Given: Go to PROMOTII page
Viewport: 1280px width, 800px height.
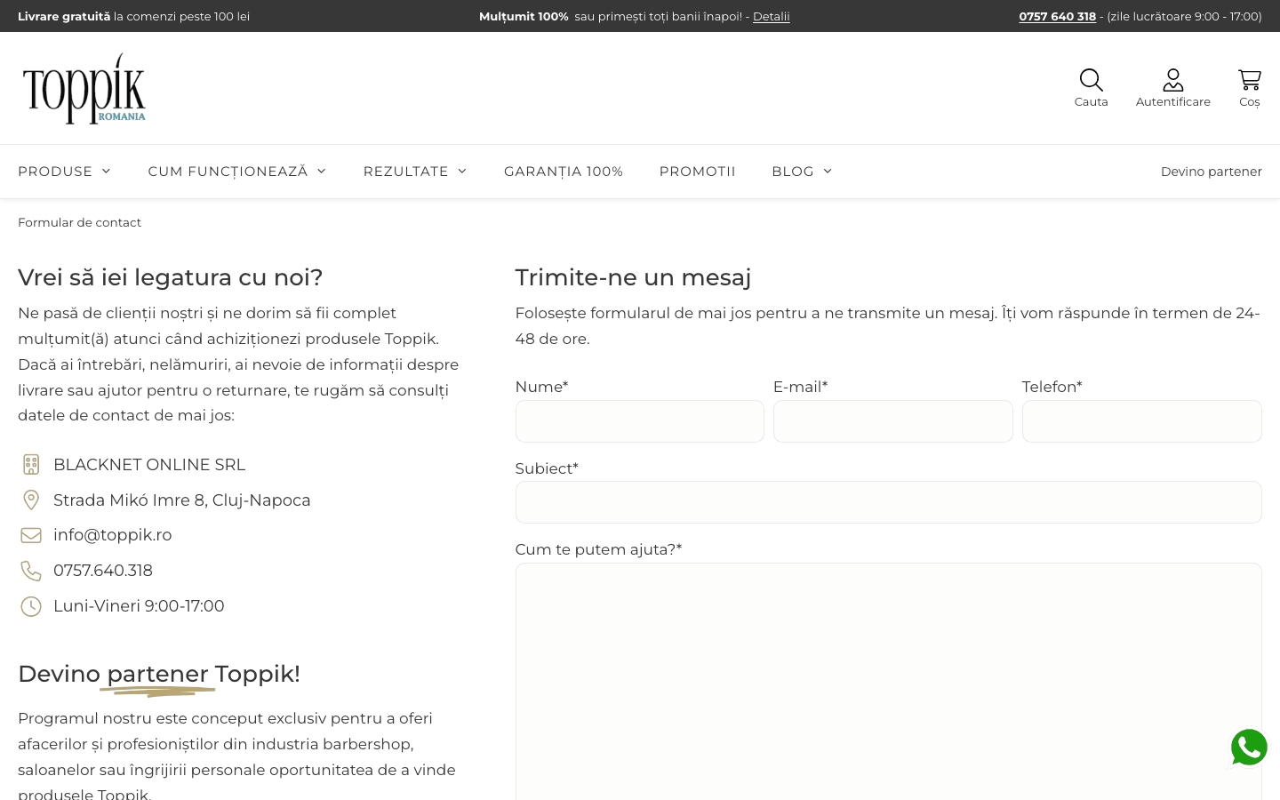Looking at the screenshot, I should click(x=698, y=172).
